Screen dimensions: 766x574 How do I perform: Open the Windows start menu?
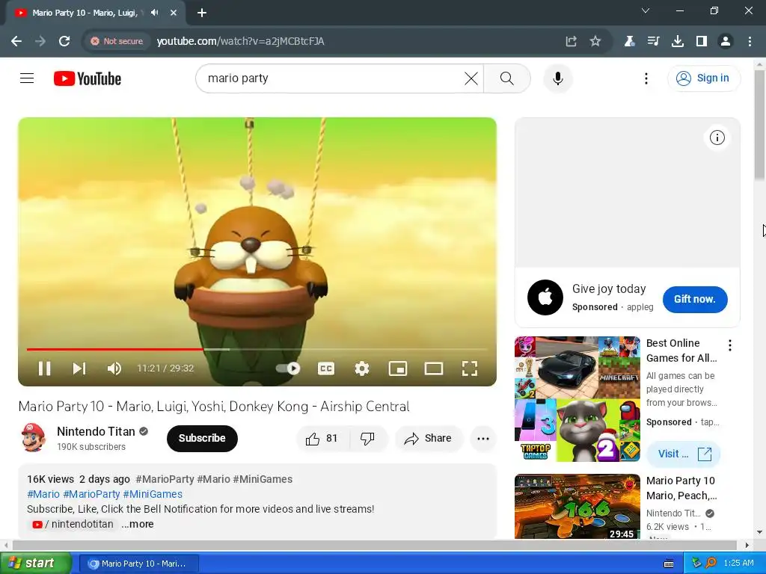[x=36, y=563]
